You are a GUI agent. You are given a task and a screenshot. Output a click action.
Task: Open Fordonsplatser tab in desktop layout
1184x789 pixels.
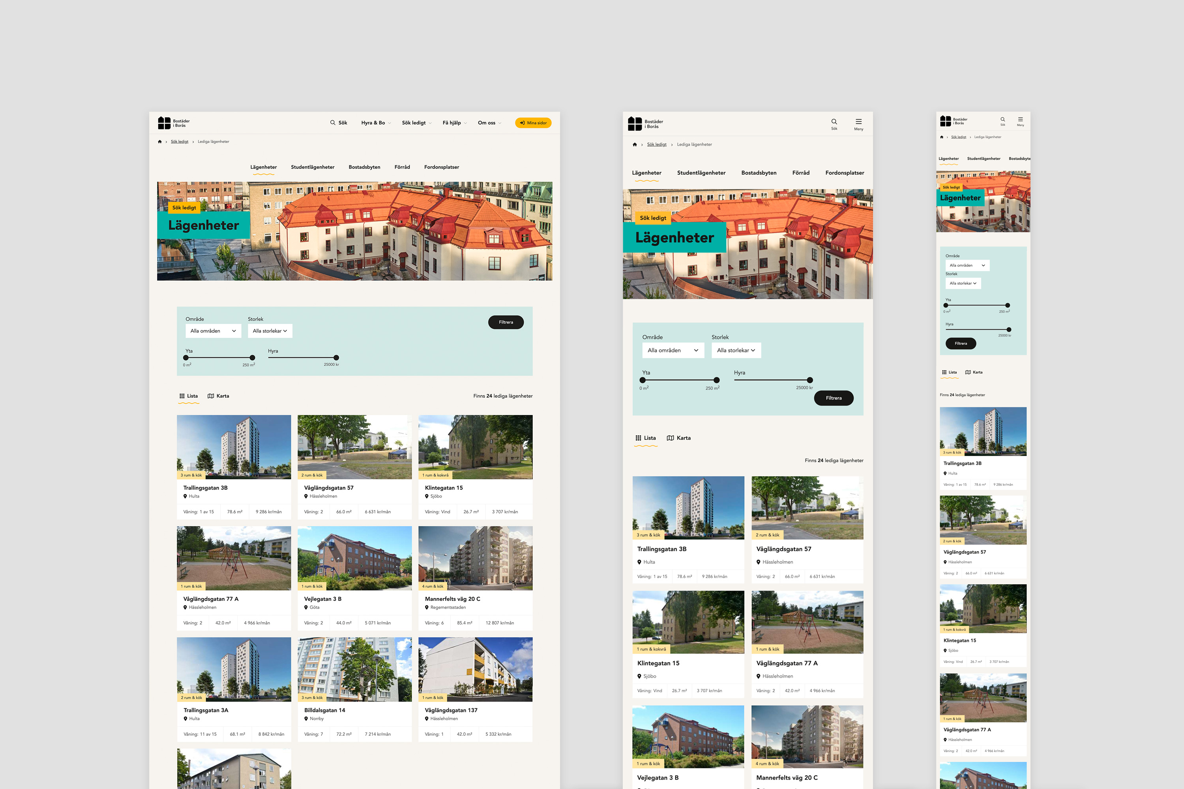point(442,167)
